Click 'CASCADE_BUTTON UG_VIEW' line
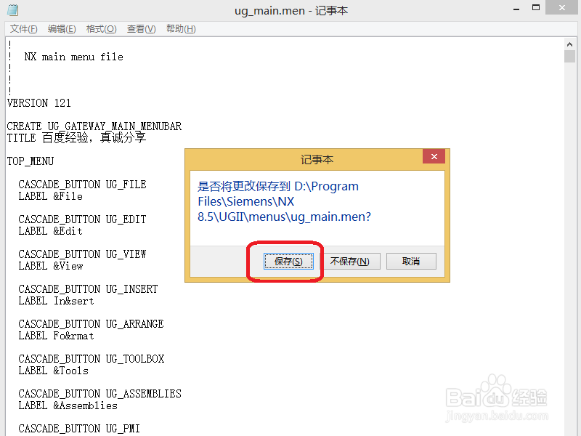The image size is (581, 436). coord(82,254)
